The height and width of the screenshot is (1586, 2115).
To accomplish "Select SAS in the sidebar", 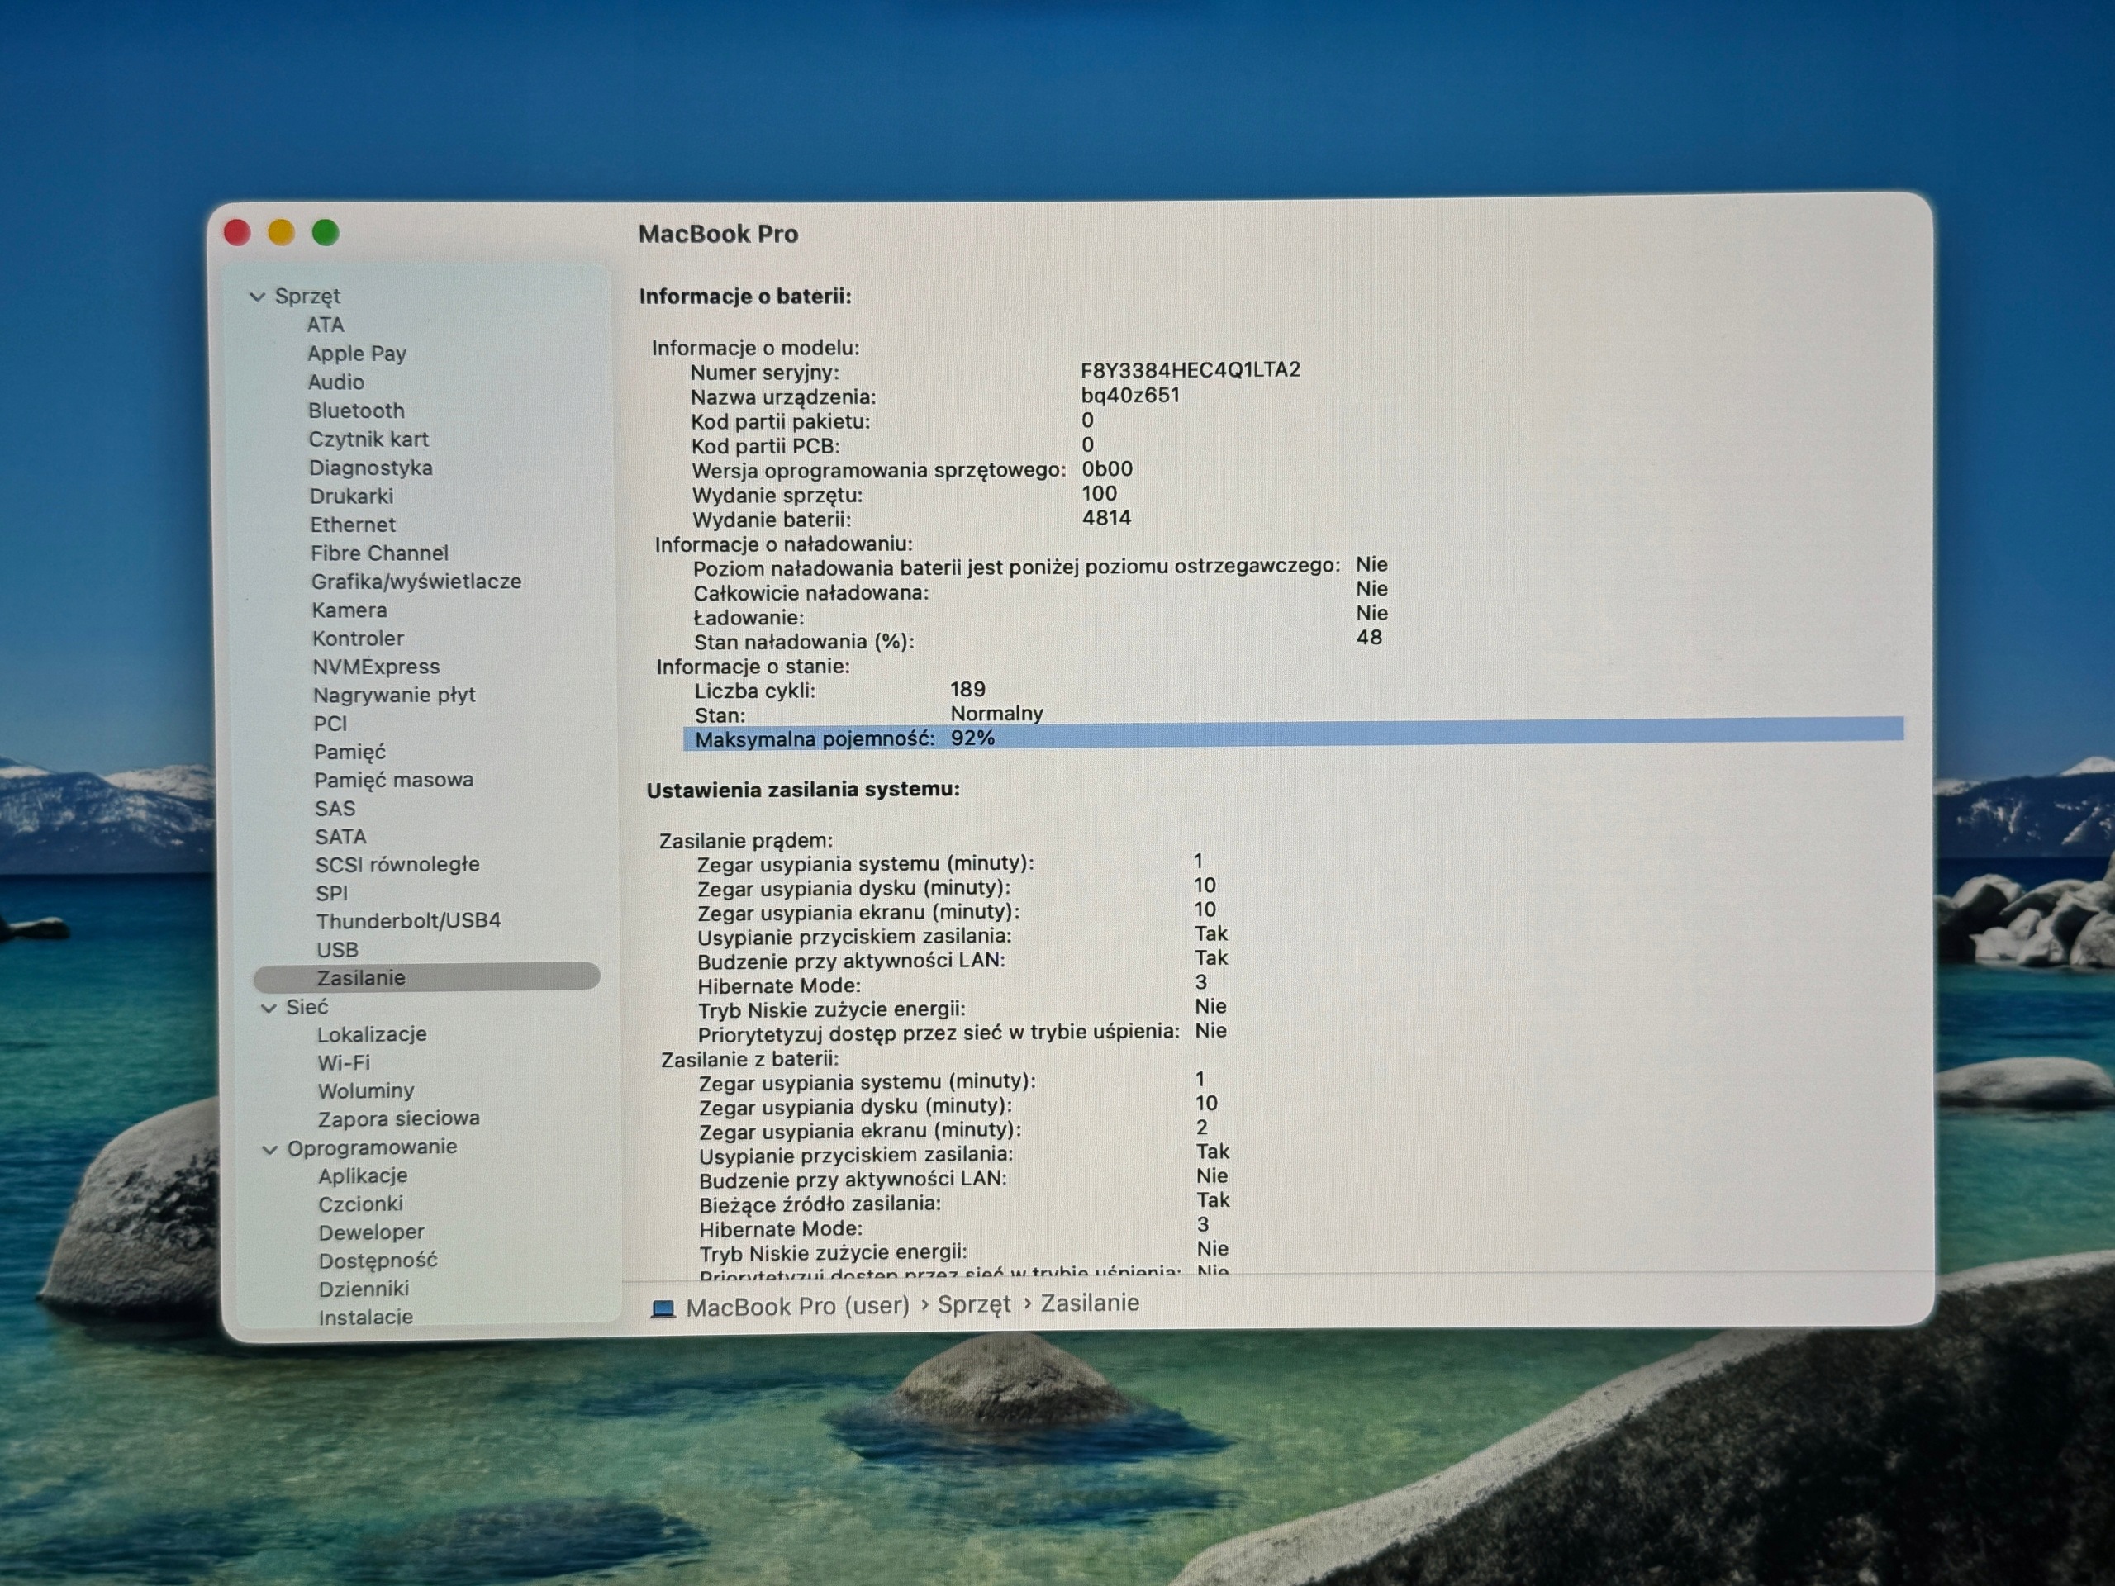I will click(335, 809).
